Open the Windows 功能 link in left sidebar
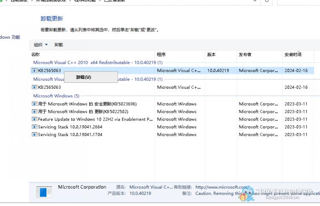 click(10, 37)
